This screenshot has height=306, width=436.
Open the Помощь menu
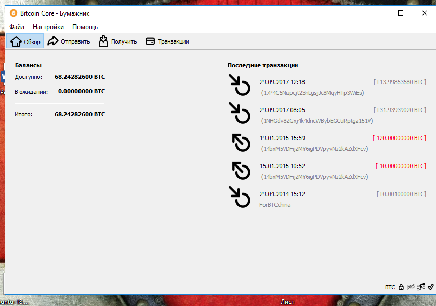pos(85,27)
